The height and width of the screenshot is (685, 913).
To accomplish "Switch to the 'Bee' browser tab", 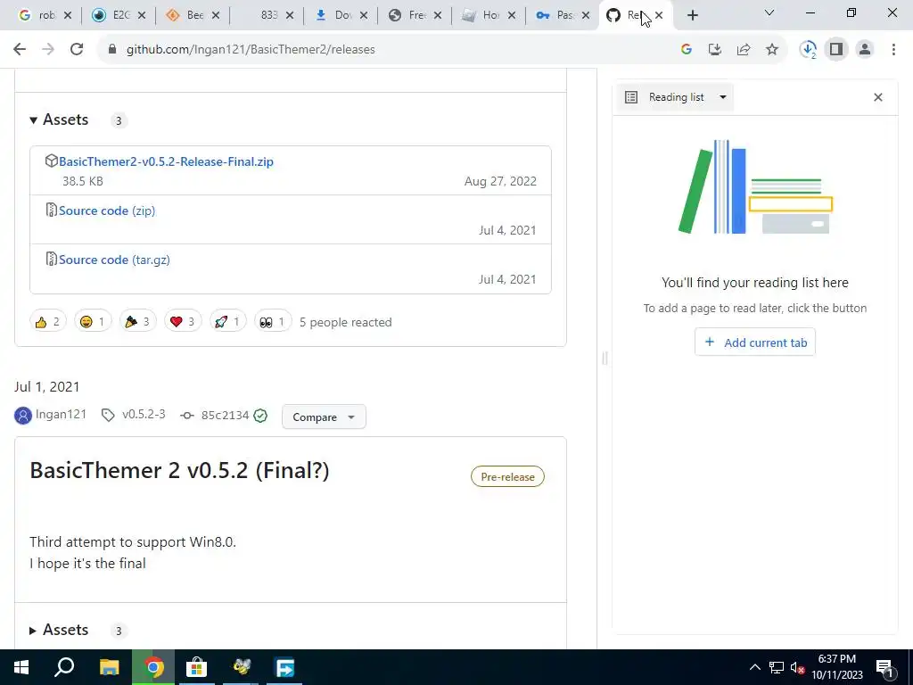I will [x=187, y=15].
